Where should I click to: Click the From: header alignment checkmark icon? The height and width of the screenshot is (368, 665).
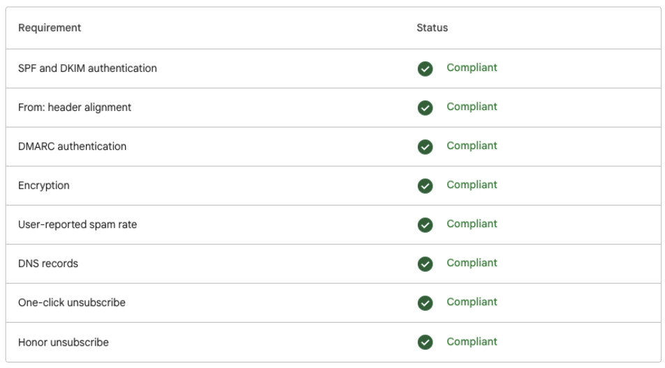point(425,107)
